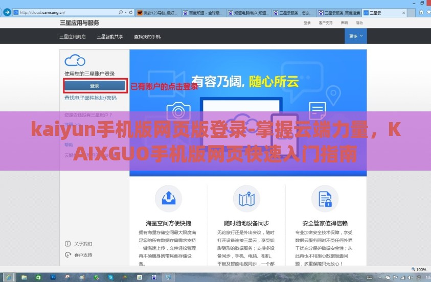
Task: Click 声明 link in page header
Action: [344, 23]
